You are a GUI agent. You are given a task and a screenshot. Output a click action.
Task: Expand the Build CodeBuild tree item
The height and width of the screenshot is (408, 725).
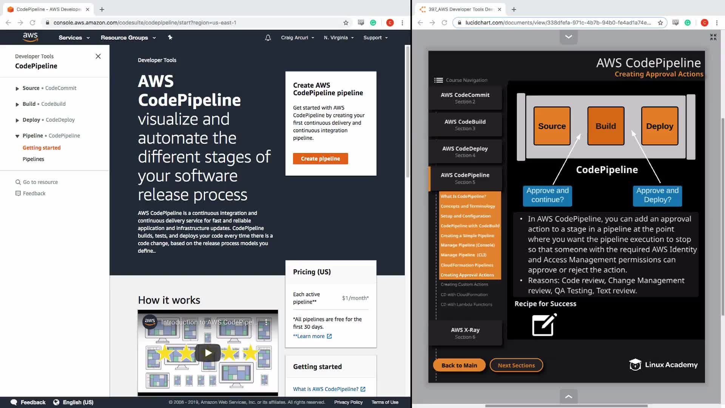(17, 104)
